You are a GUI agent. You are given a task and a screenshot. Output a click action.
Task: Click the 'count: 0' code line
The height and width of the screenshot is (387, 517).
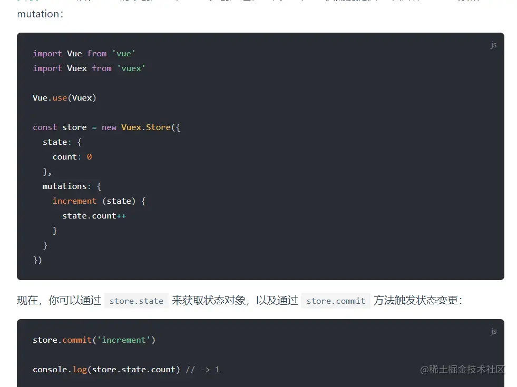pos(72,157)
